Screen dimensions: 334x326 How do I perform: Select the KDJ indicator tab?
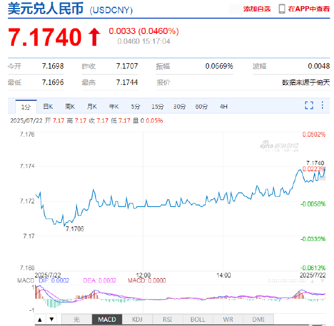click(x=137, y=319)
